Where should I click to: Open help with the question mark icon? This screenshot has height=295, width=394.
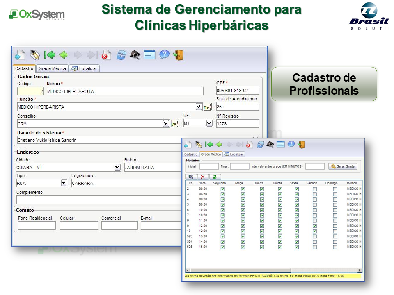tap(164, 54)
